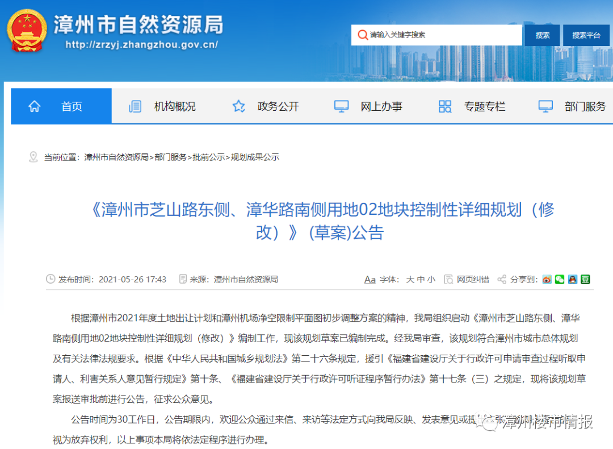
Task: Share article to WeChat
Action: click(x=560, y=280)
